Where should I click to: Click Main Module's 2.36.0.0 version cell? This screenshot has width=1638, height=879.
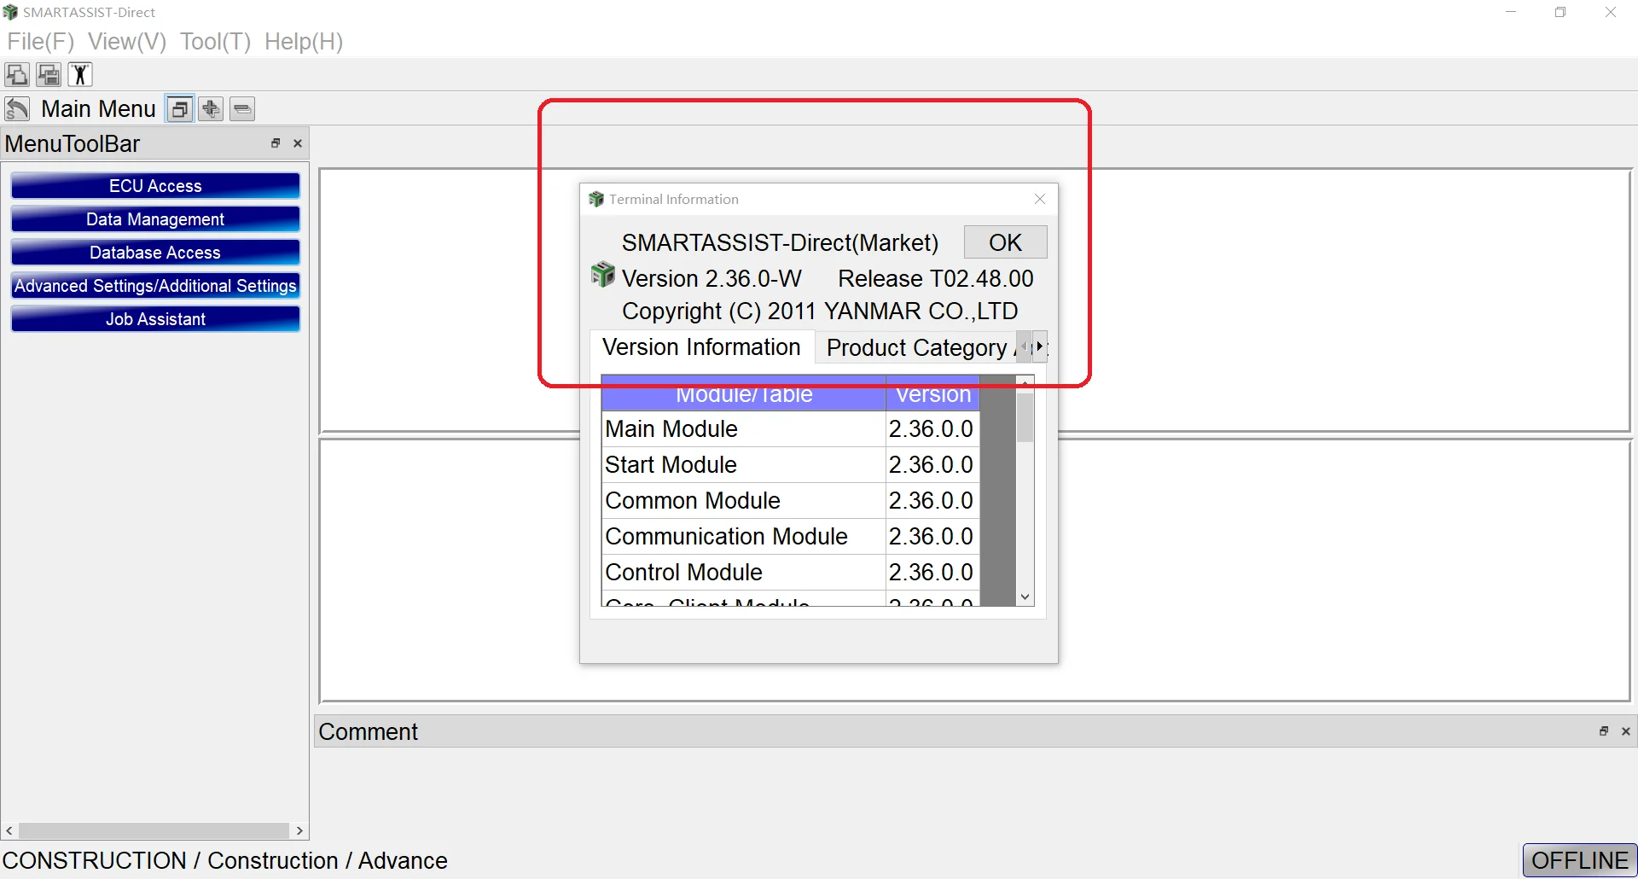coord(932,428)
